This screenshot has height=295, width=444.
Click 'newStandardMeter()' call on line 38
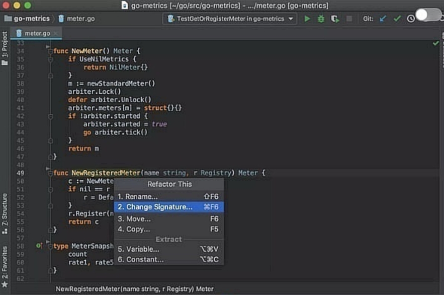click(x=121, y=84)
